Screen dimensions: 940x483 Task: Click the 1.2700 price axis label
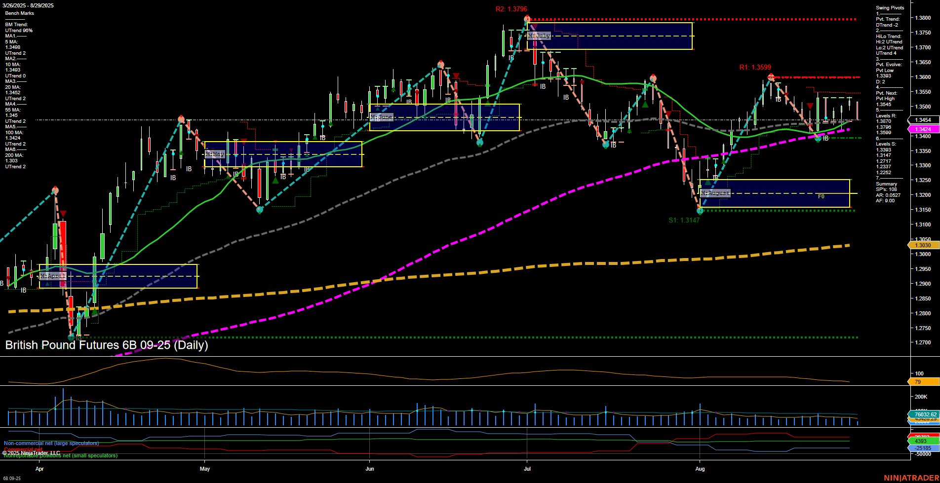click(923, 343)
